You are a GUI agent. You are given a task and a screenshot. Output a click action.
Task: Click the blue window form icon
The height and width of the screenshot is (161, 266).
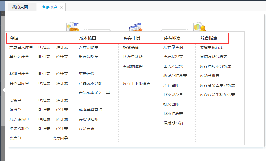[135, 27]
